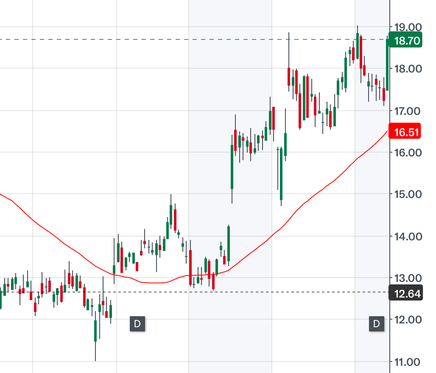Click the dividend 'D' marker near the price axis
Screen dimensions: 436x373
(x=377, y=324)
